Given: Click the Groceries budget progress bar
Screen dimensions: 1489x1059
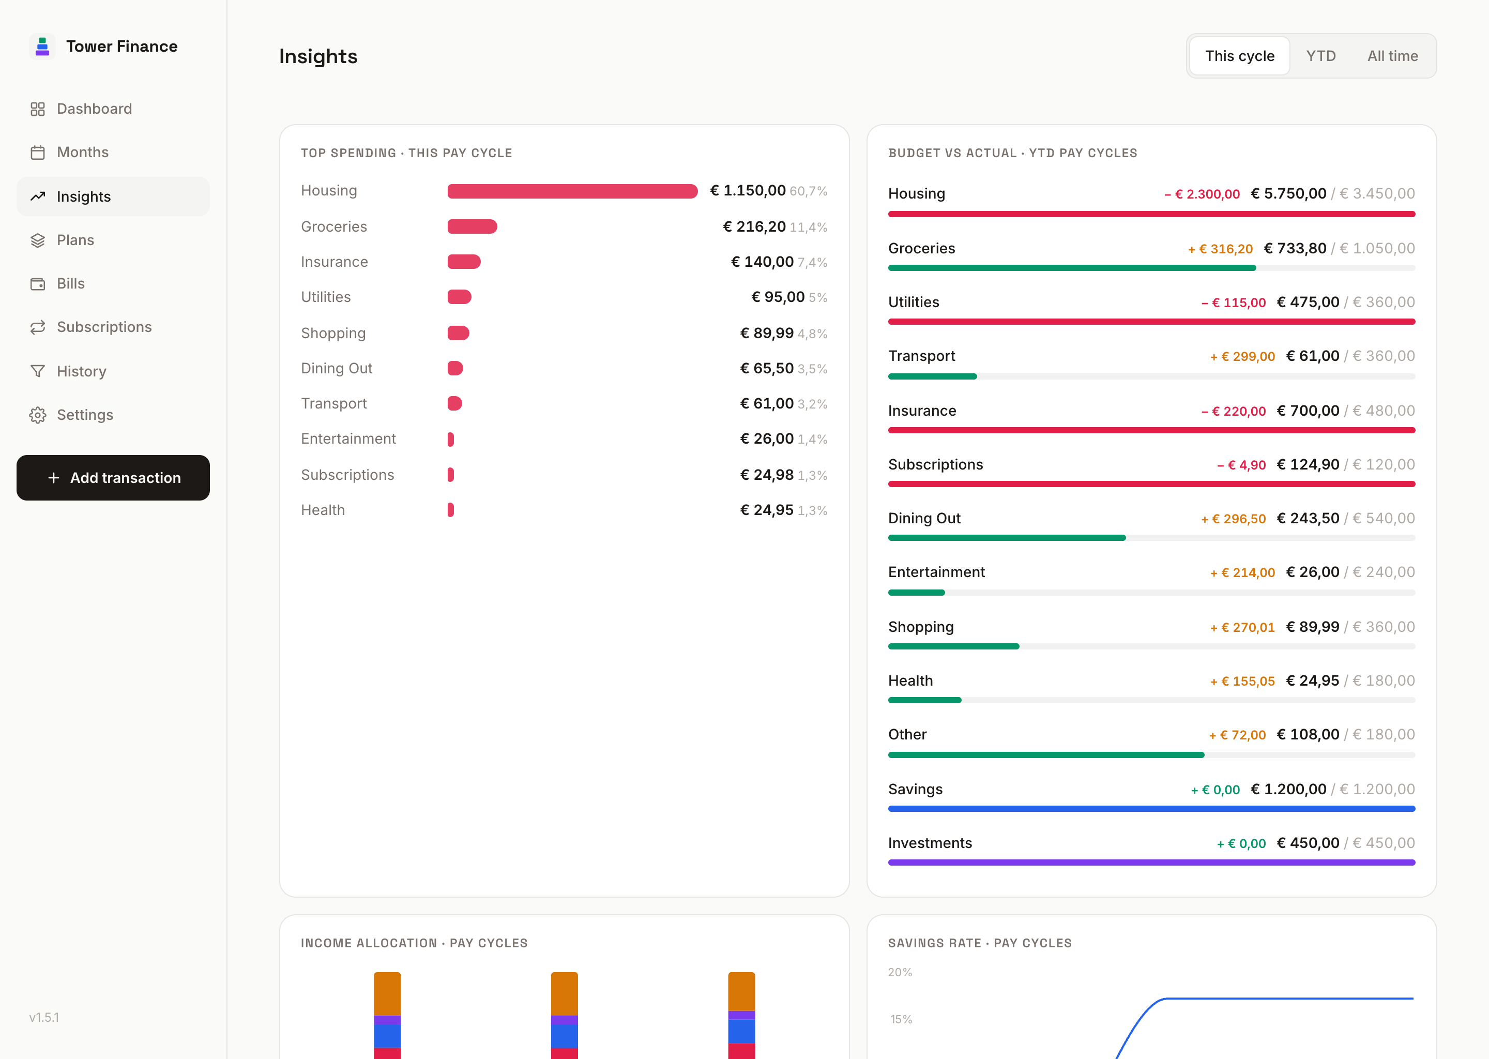Looking at the screenshot, I should pyautogui.click(x=1151, y=268).
